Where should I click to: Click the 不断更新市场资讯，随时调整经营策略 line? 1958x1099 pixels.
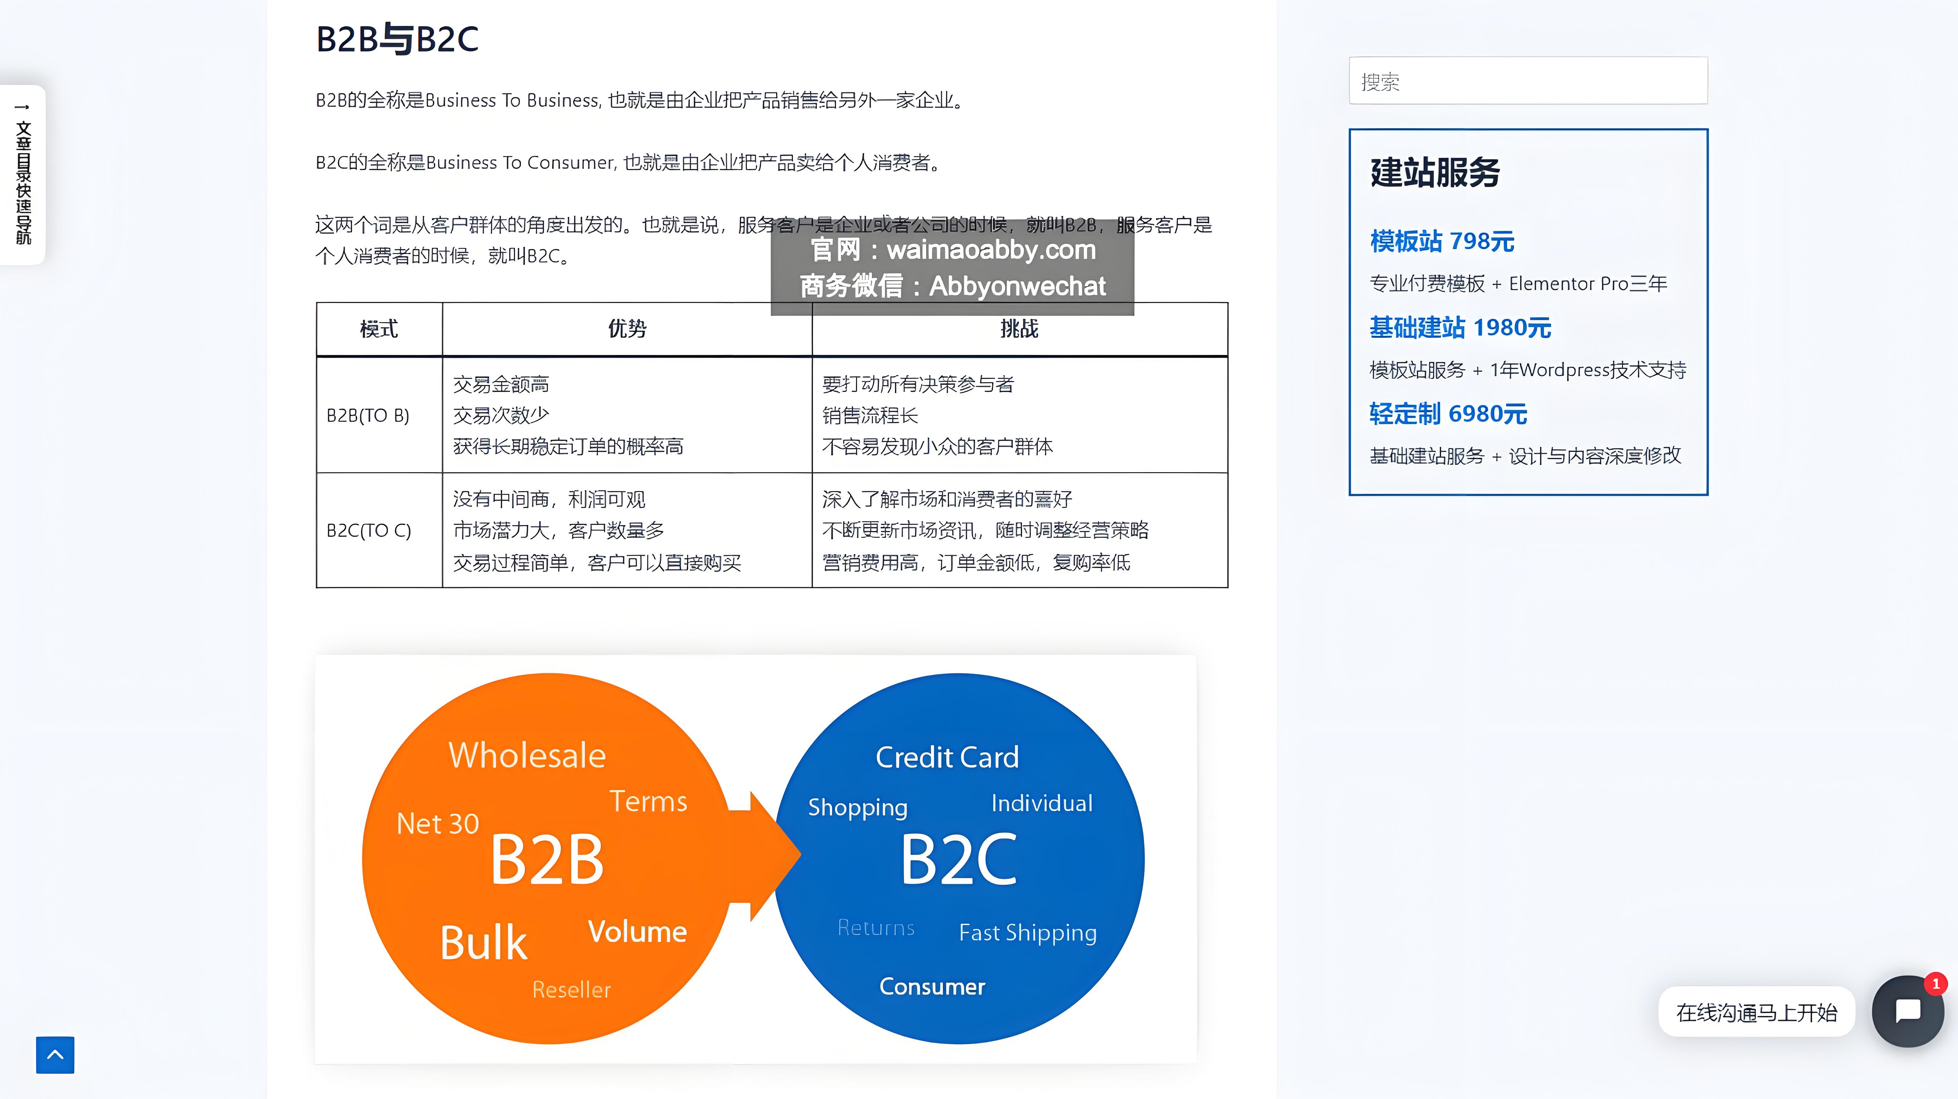985,531
